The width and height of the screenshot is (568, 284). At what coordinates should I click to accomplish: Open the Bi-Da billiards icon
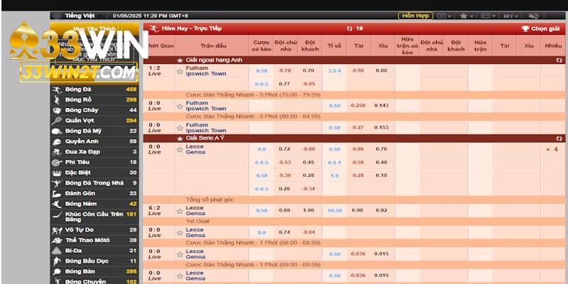(x=57, y=251)
